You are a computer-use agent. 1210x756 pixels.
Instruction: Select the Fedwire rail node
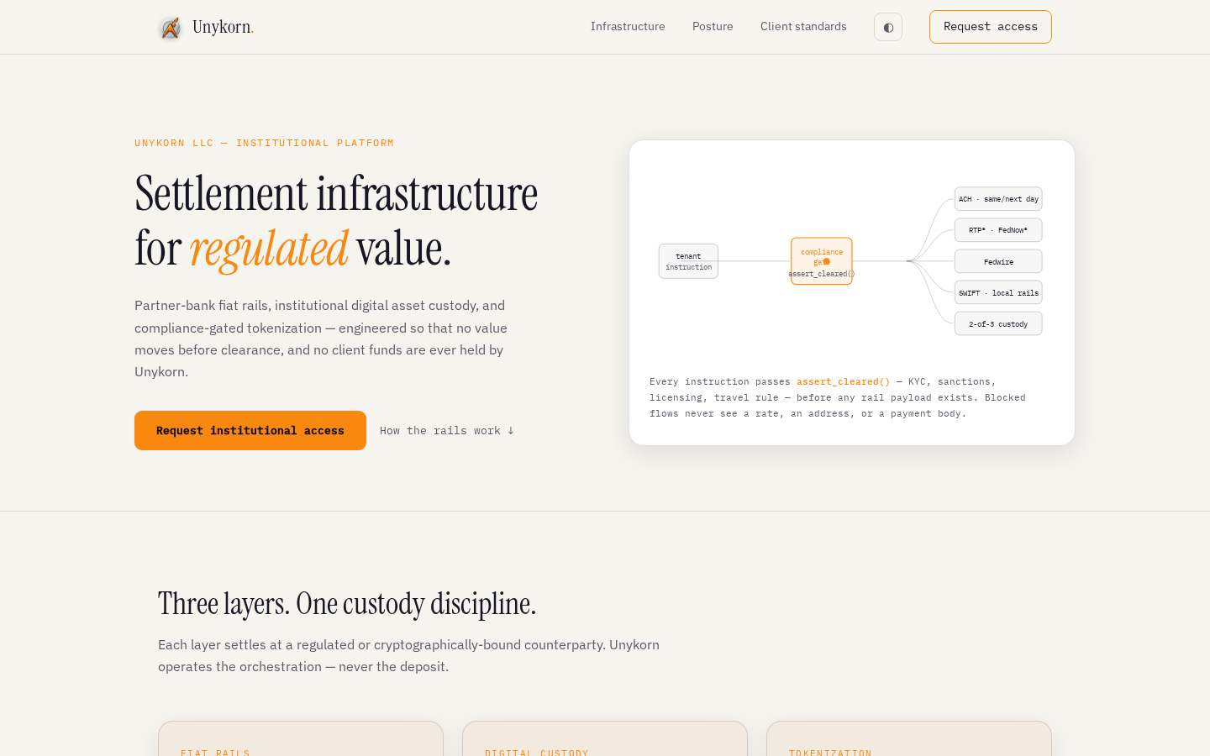click(998, 261)
